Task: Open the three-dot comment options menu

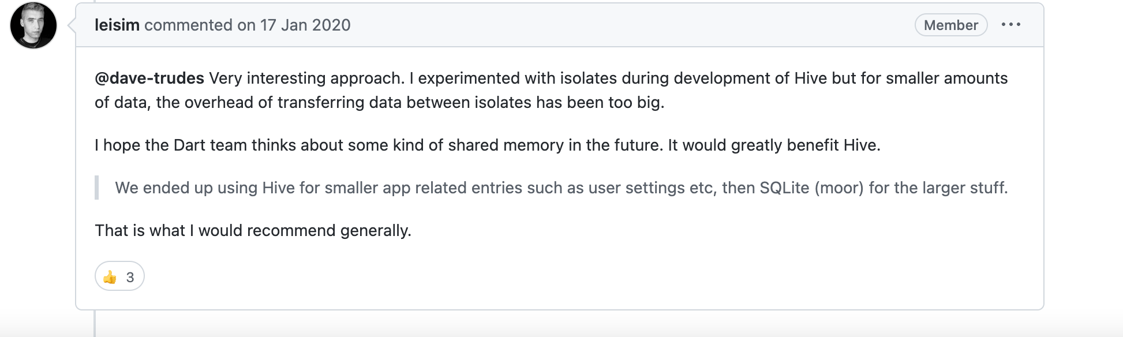Action: pyautogui.click(x=1010, y=25)
